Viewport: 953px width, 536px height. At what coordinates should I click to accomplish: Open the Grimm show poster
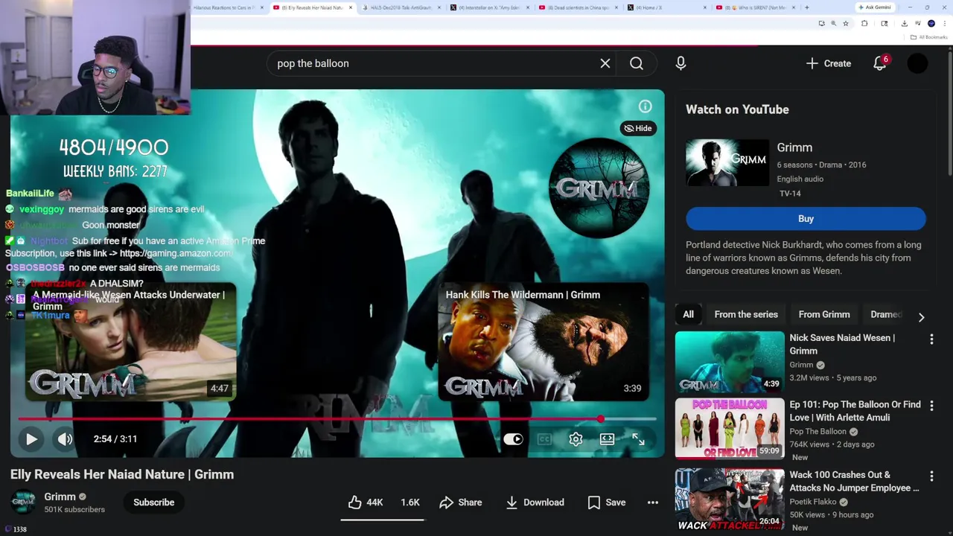pos(727,162)
